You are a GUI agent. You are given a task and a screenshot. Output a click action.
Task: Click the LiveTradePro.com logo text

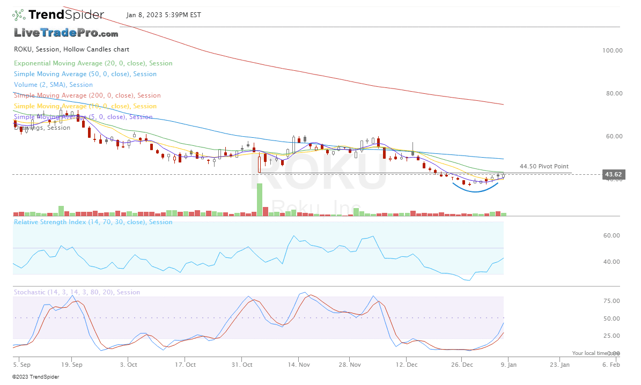click(x=66, y=33)
